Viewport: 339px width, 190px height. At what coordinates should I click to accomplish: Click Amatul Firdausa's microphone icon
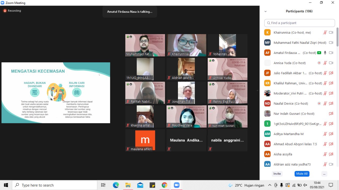[325, 53]
